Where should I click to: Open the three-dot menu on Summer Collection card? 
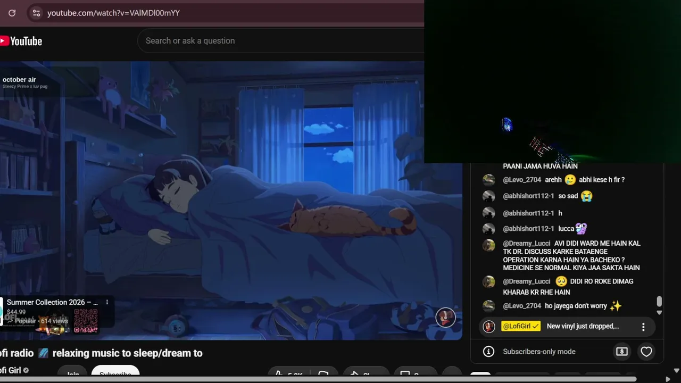click(x=107, y=302)
